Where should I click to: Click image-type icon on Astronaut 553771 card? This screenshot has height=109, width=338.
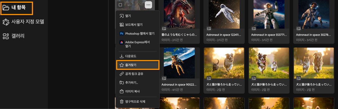pyautogui.click(x=254, y=29)
